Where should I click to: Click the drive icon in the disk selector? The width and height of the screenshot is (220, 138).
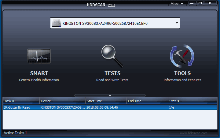[x=56, y=23]
